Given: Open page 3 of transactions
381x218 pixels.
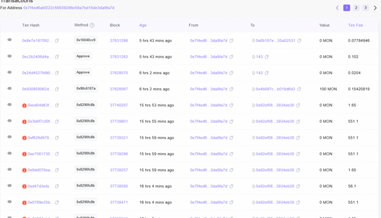Looking at the screenshot, I should coord(366,8).
